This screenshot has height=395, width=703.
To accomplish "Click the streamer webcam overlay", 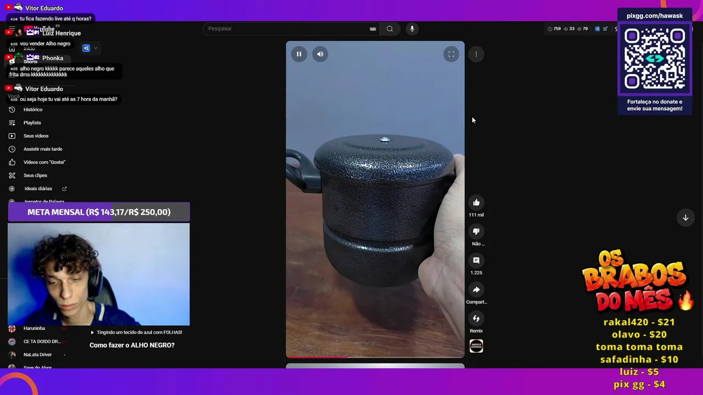I will click(99, 274).
